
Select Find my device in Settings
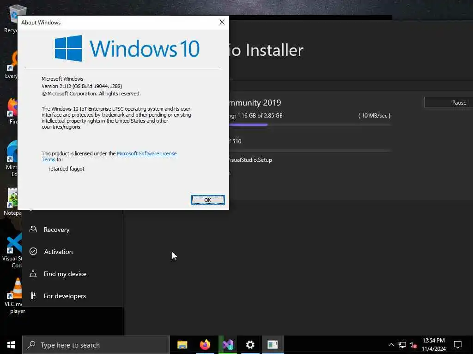click(x=65, y=274)
